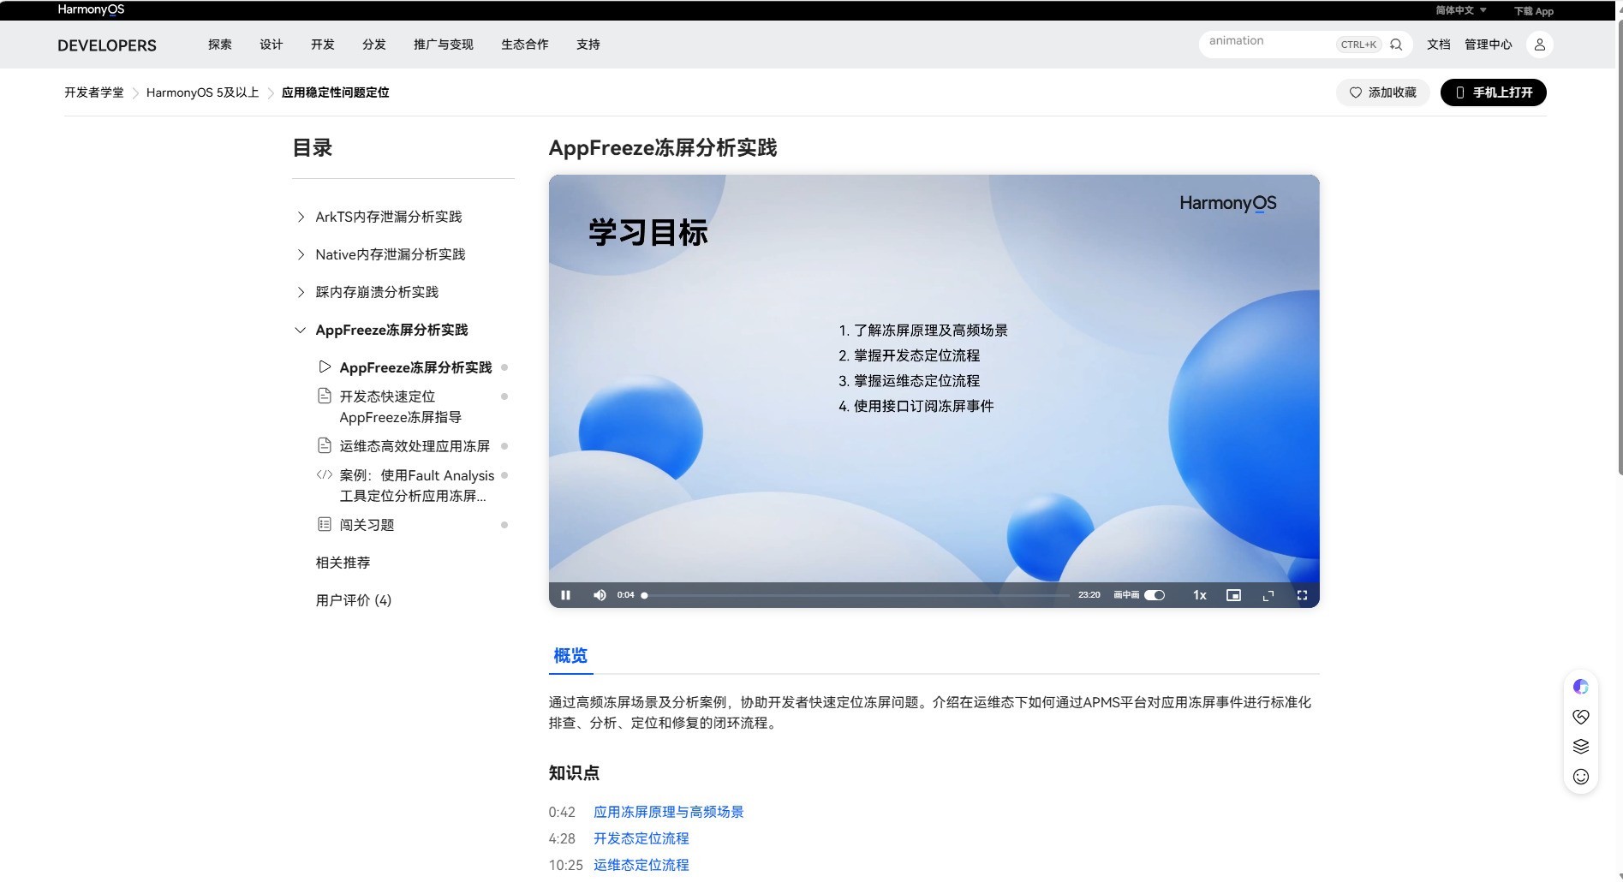
Task: Open the 生态合作 menu
Action: point(525,45)
